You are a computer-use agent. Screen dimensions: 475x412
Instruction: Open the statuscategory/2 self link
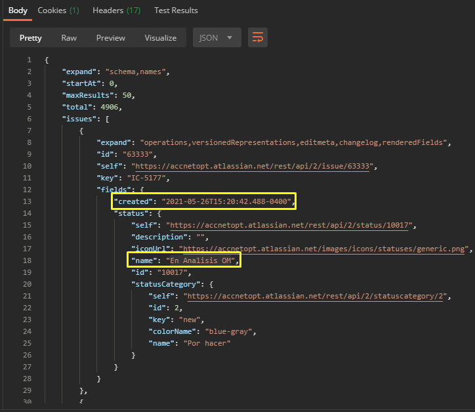click(316, 297)
